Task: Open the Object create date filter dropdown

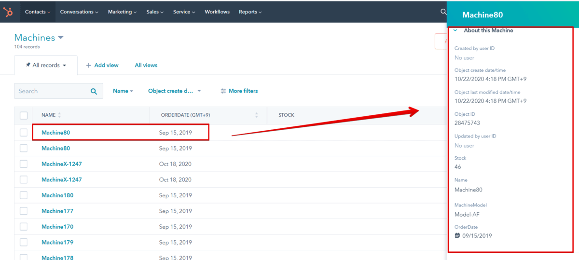Action: click(175, 91)
